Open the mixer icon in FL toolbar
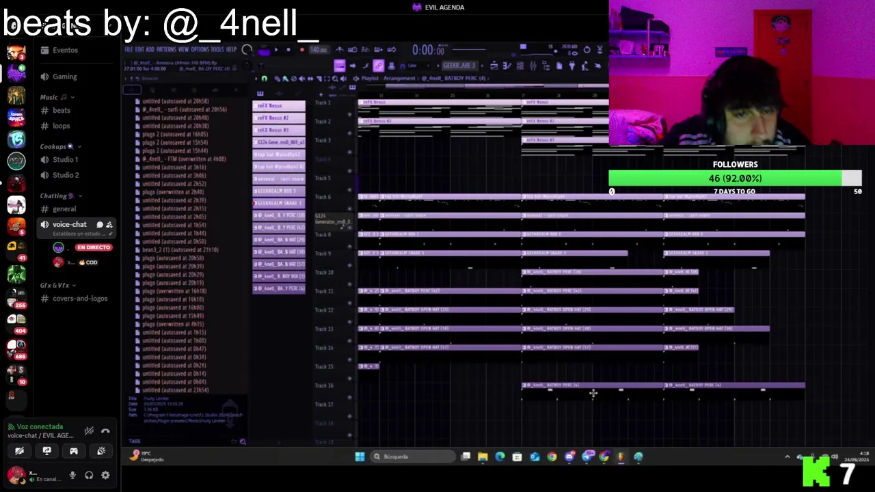Viewport: 875px width, 492px height. pyautogui.click(x=533, y=66)
